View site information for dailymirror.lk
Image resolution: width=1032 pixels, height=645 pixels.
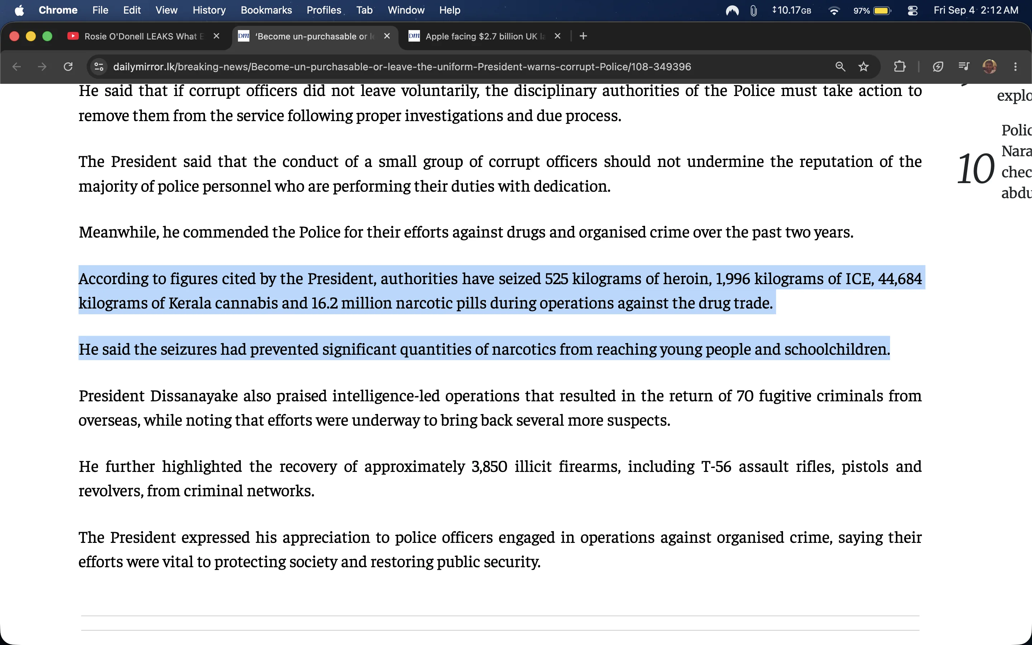(99, 67)
